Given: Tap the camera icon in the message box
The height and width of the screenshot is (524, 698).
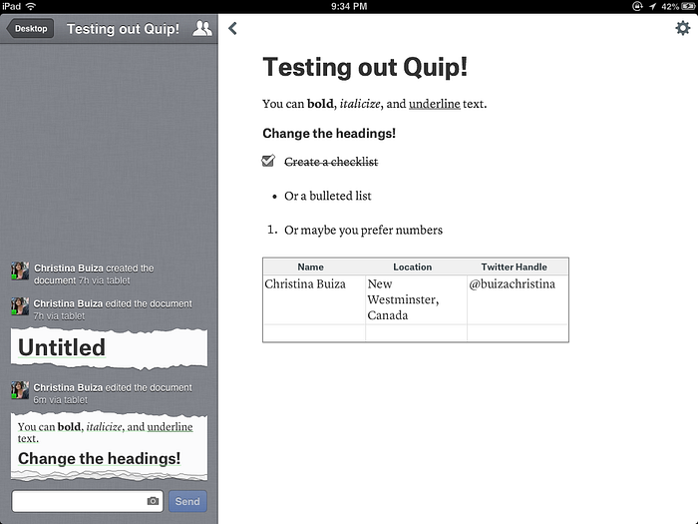Looking at the screenshot, I should coord(153,501).
